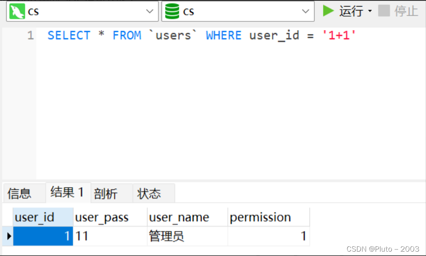
Task: Open the database selection dropdown showing cs
Action: (306, 11)
